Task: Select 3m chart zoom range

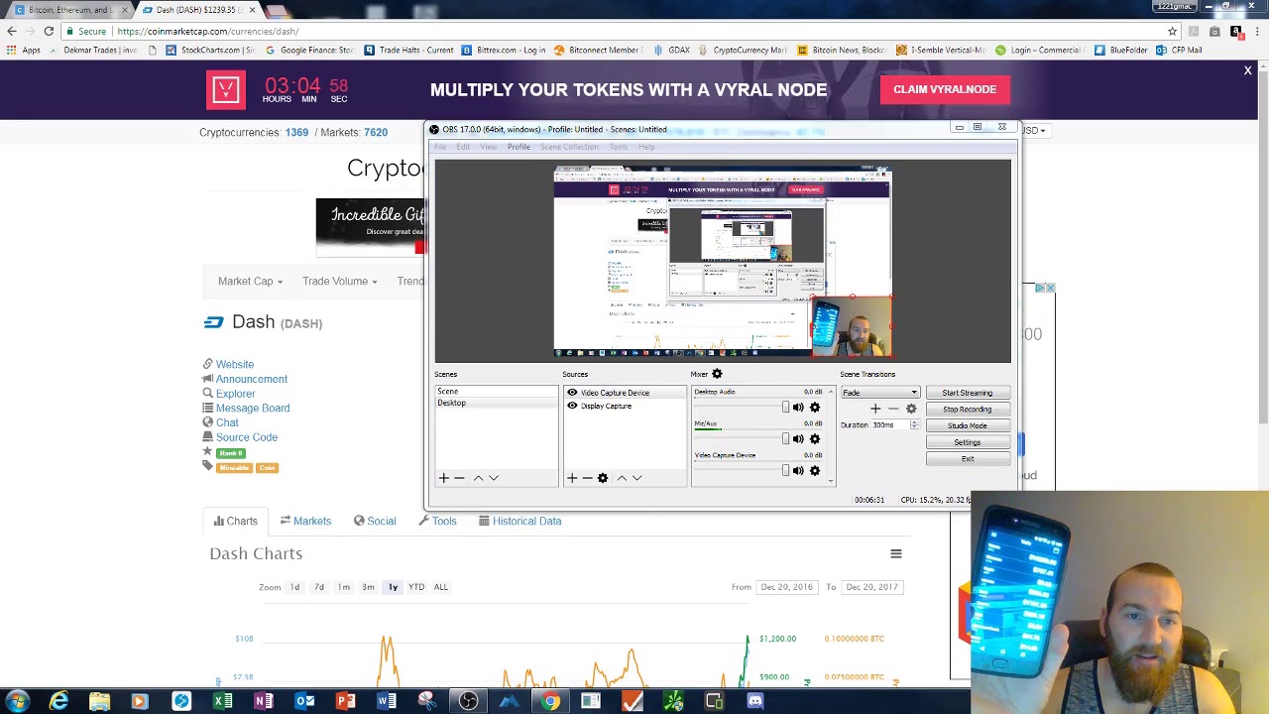Action: (x=368, y=587)
